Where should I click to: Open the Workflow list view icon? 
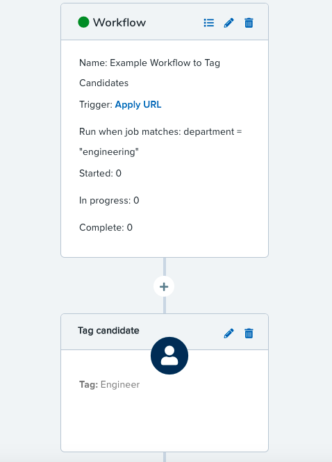pyautogui.click(x=209, y=23)
